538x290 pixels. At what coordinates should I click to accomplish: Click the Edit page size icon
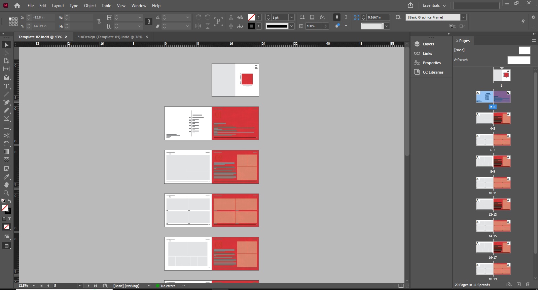point(508,285)
